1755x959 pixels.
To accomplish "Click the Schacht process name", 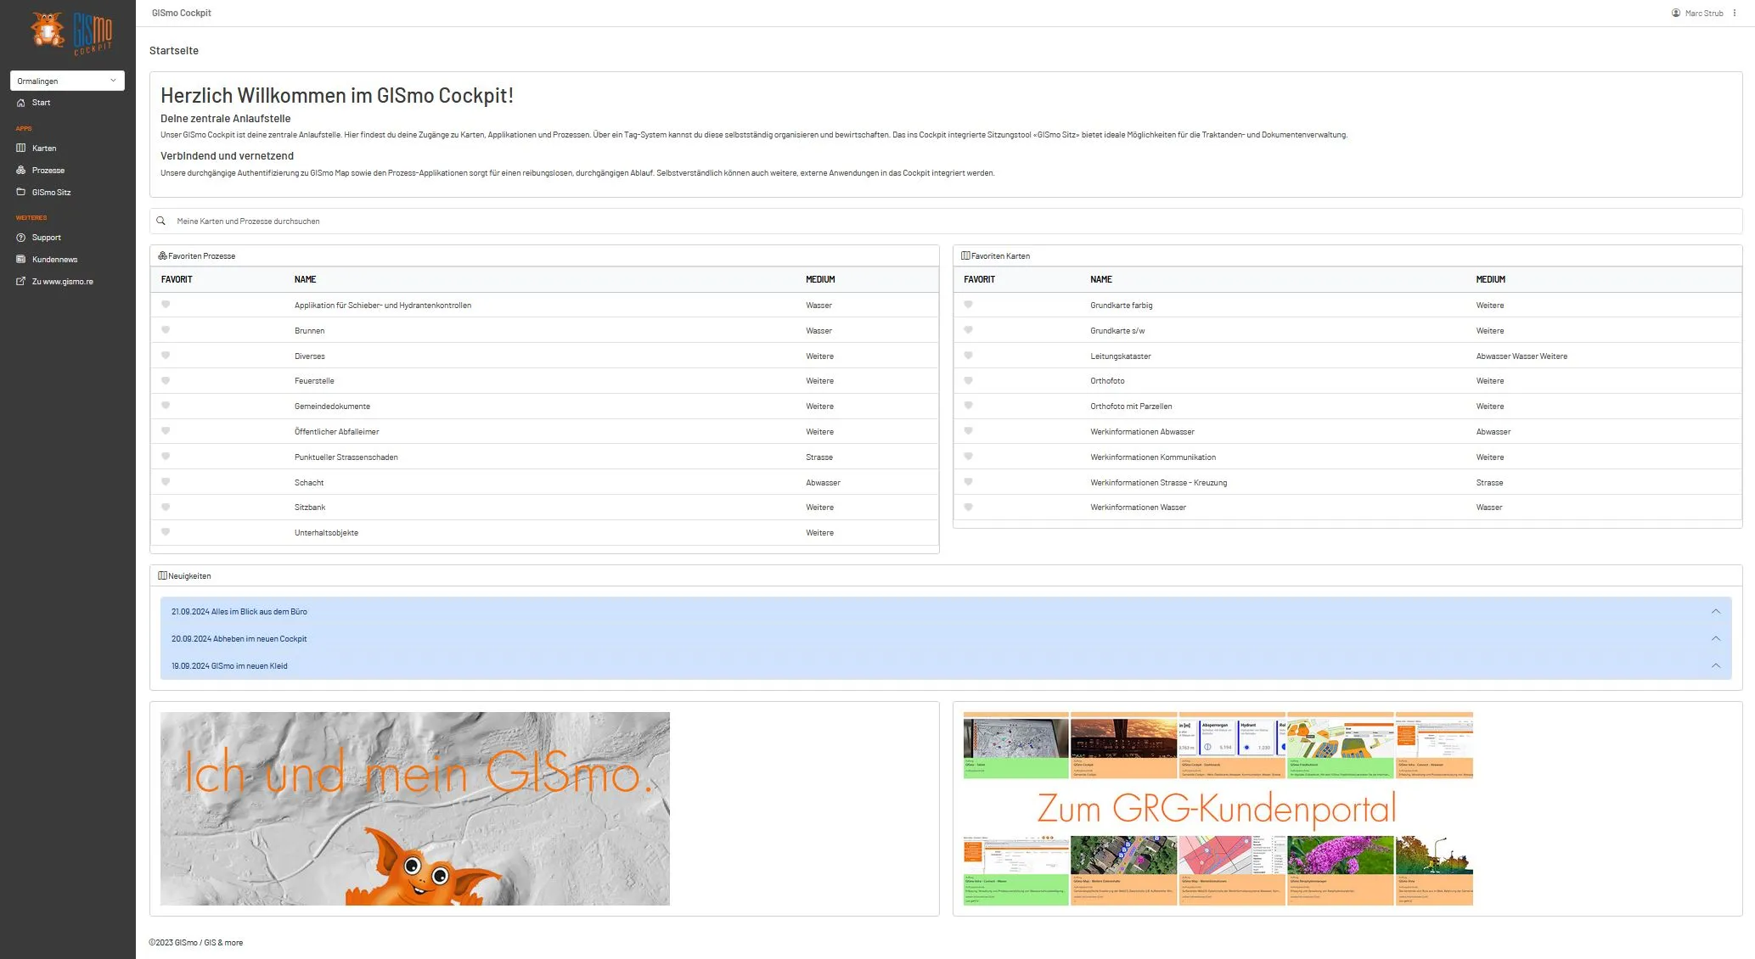I will click(309, 483).
